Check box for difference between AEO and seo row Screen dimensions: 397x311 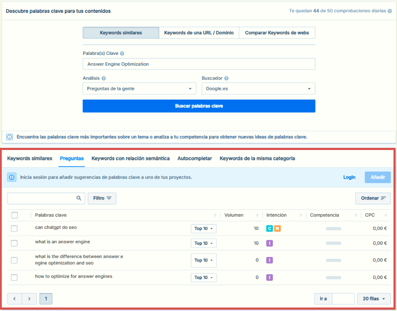click(14, 260)
